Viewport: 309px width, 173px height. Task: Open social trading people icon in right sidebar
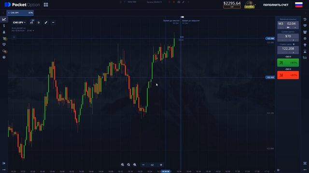pyautogui.click(x=305, y=32)
